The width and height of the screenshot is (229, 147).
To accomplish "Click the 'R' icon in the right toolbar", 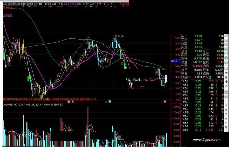I will 226,49.
